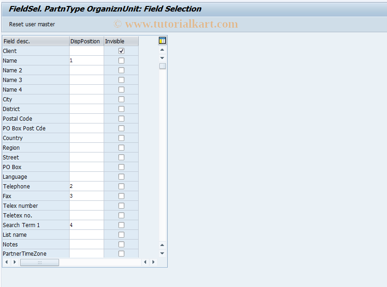Select the PO Box Post Cde field description

click(36, 129)
